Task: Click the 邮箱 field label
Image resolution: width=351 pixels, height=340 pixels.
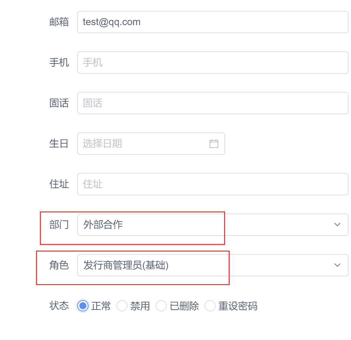Action: [59, 22]
